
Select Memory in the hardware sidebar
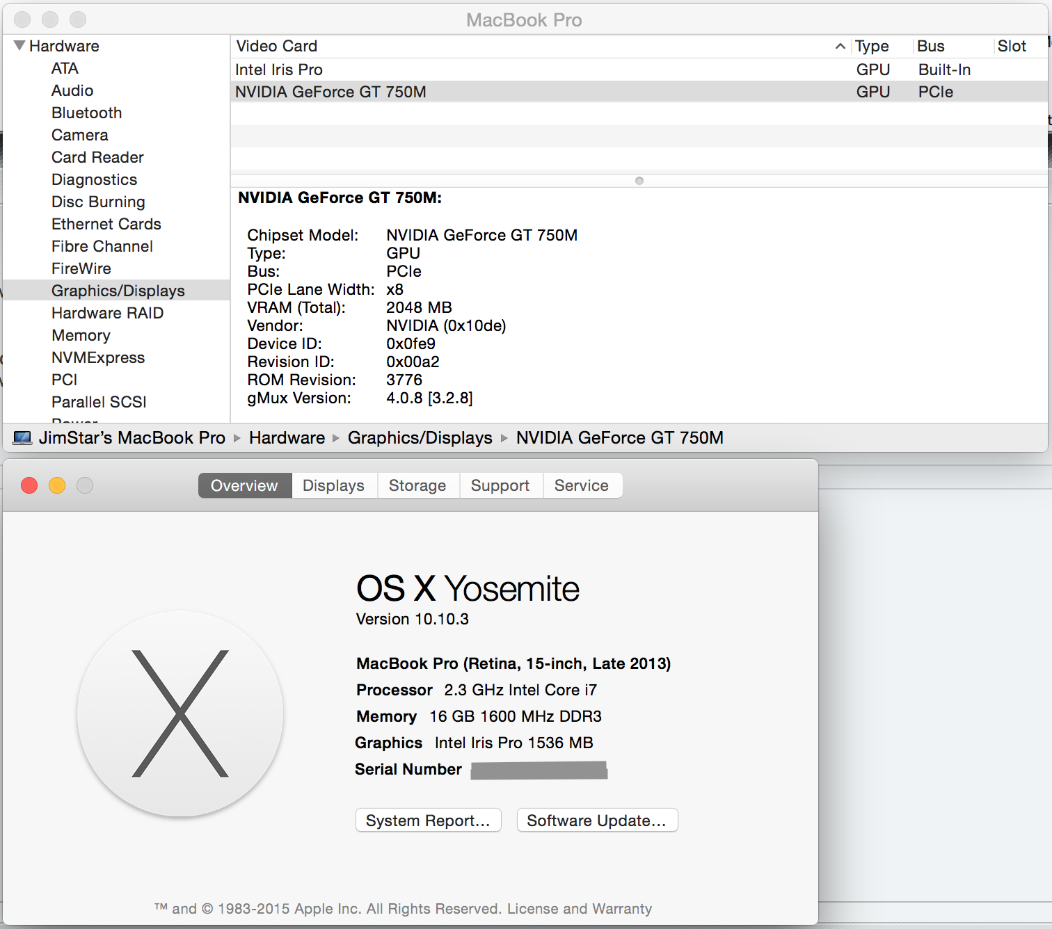point(81,335)
